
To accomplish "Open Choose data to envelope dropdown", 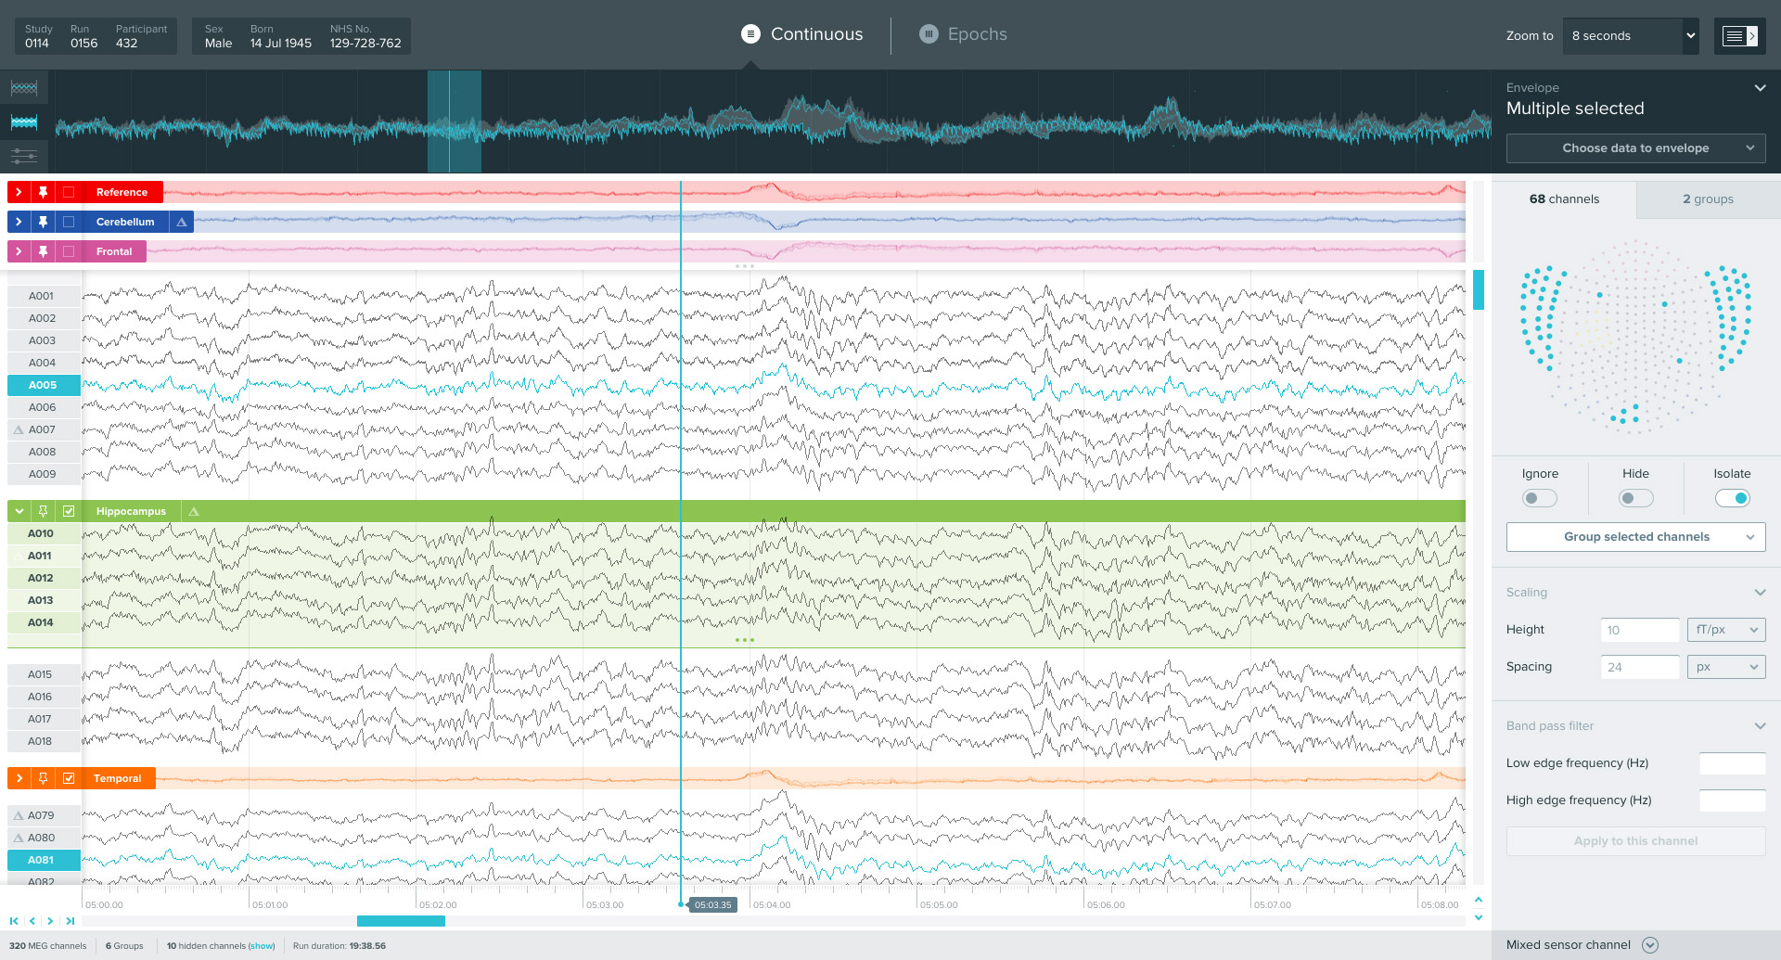I will click(x=1636, y=148).
